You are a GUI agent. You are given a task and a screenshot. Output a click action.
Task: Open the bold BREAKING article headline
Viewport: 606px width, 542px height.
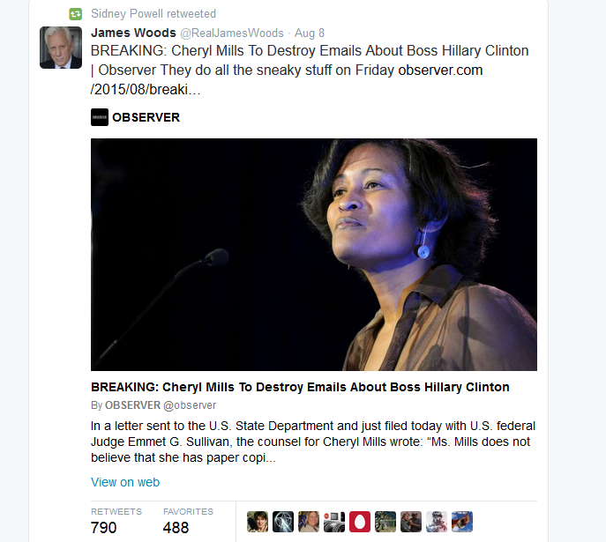click(x=300, y=387)
